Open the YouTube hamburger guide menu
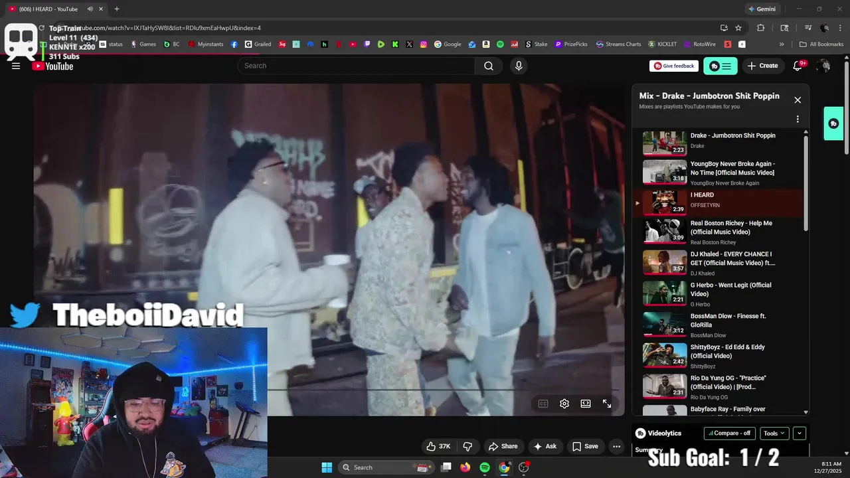This screenshot has width=850, height=478. tap(16, 66)
